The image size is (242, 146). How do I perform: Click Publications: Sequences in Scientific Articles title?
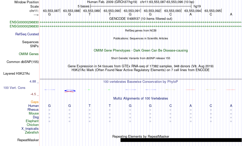[x=141, y=38]
